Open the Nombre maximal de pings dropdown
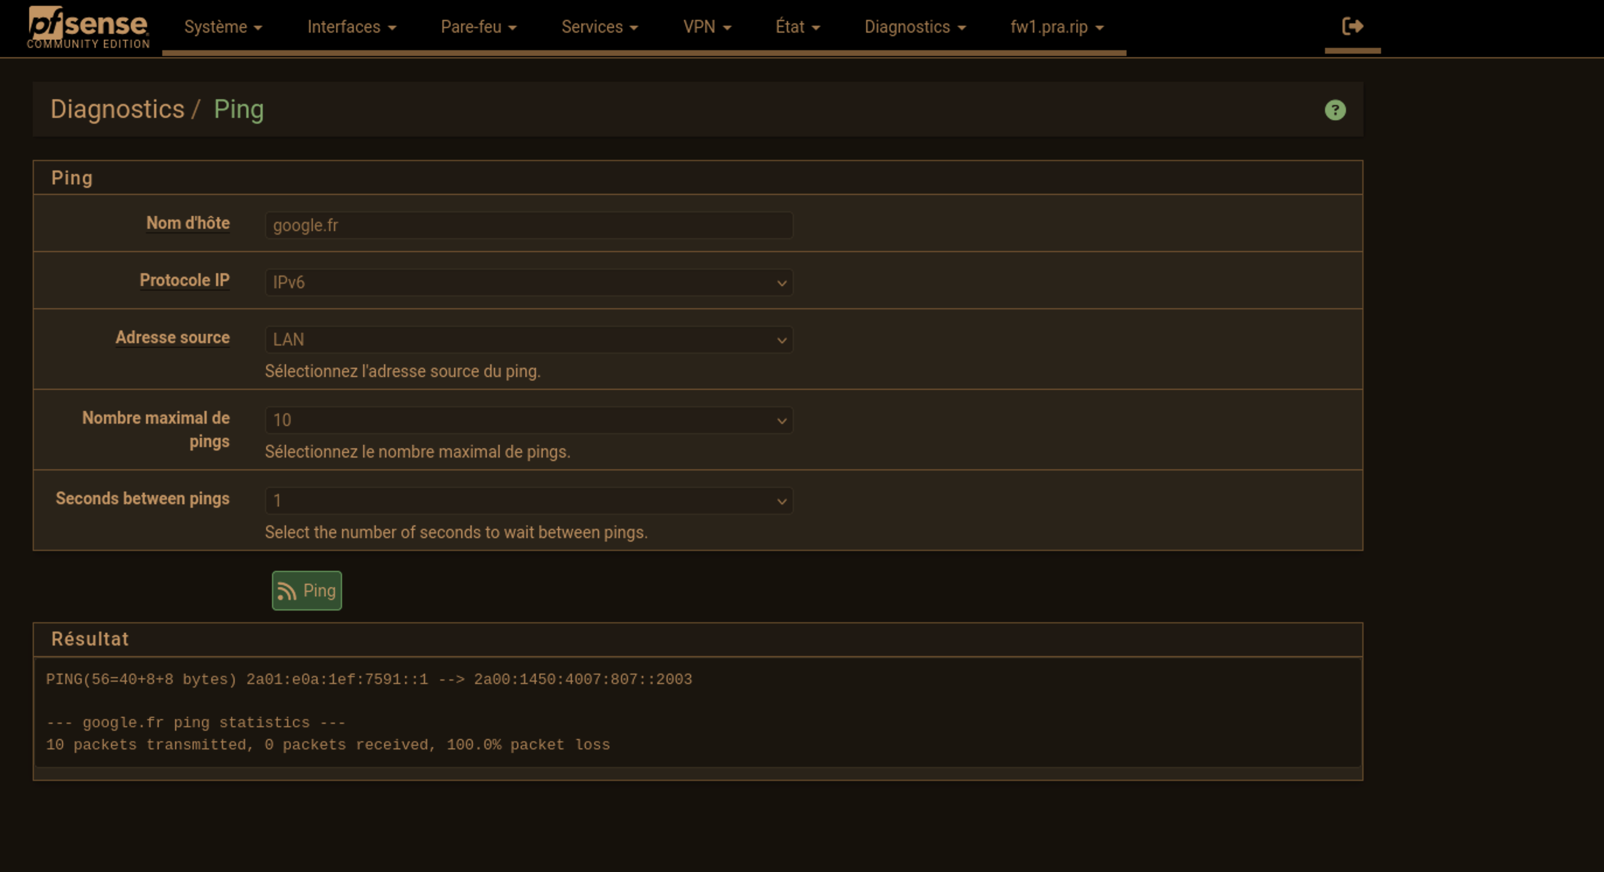 (x=529, y=420)
